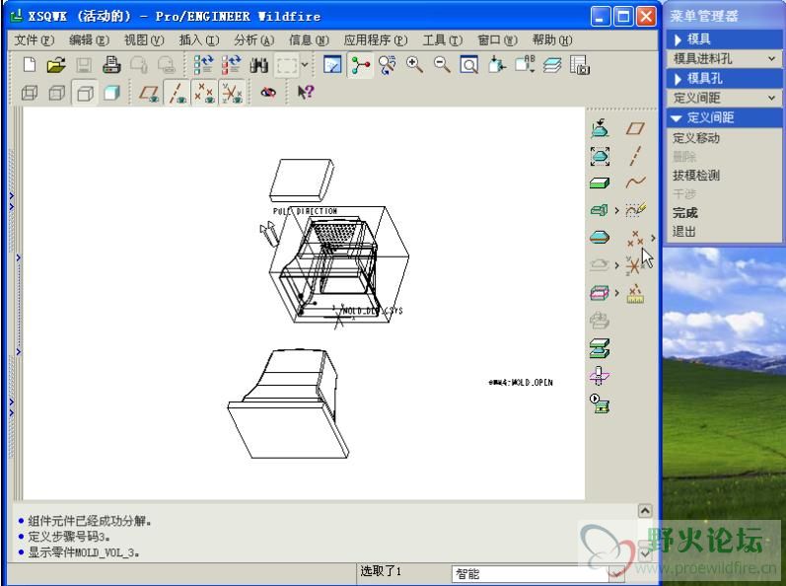786x586 pixels.
Task: Repaint the screen with the Redraw icon
Action: click(x=332, y=65)
